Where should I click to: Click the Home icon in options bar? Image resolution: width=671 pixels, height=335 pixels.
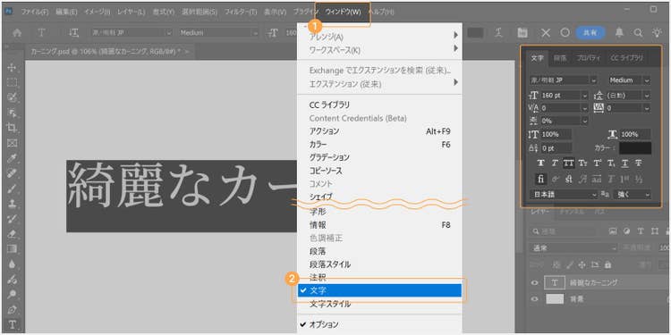[x=17, y=32]
